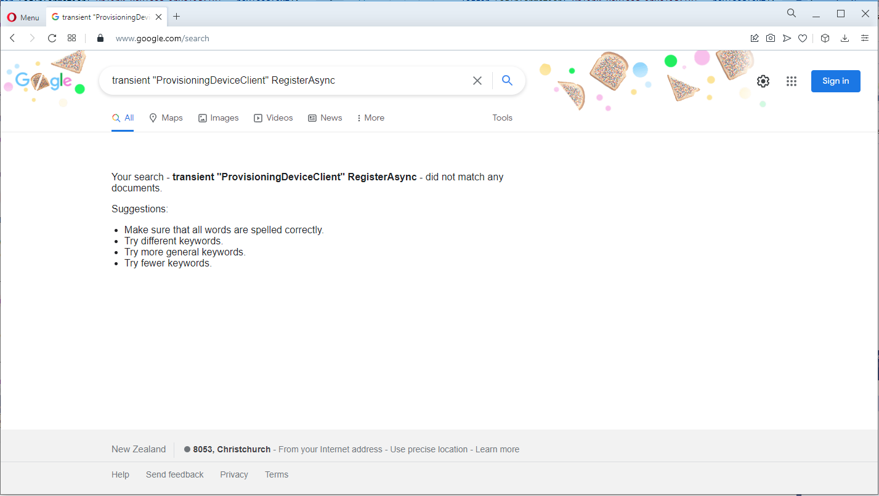
Task: Click the heart bookmark icon
Action: [x=803, y=38]
